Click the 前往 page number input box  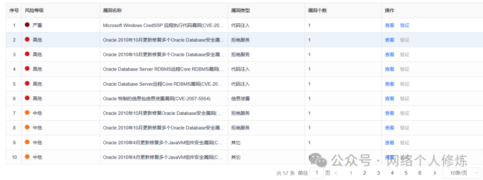[316, 173]
